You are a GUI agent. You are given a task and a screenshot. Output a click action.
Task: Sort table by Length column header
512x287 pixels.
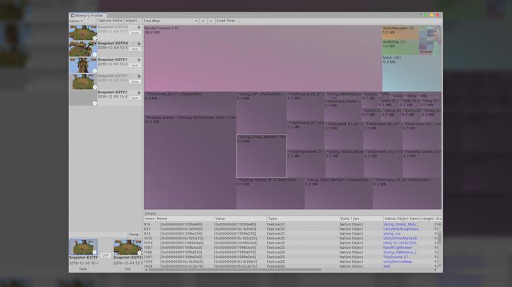(x=427, y=219)
